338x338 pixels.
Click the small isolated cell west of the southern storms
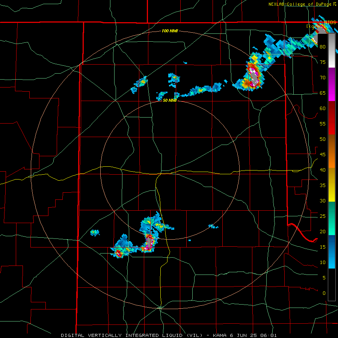pos(94,232)
